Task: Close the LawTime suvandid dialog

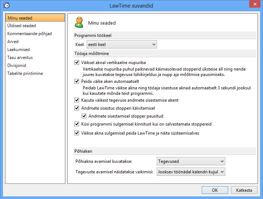Action: (255, 4)
